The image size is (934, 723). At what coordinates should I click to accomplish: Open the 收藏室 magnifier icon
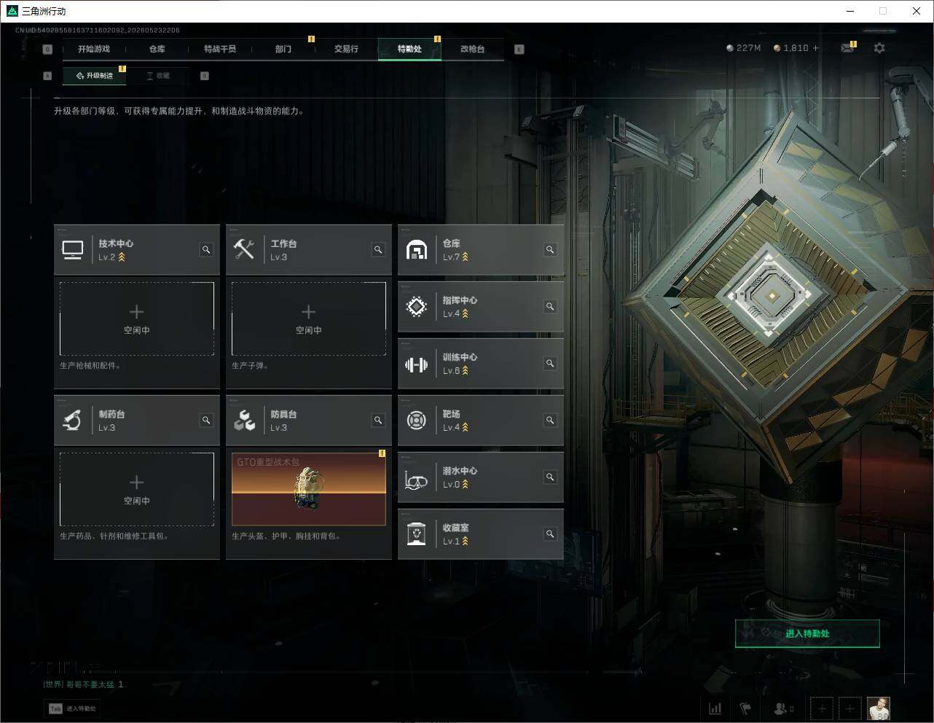pos(550,534)
